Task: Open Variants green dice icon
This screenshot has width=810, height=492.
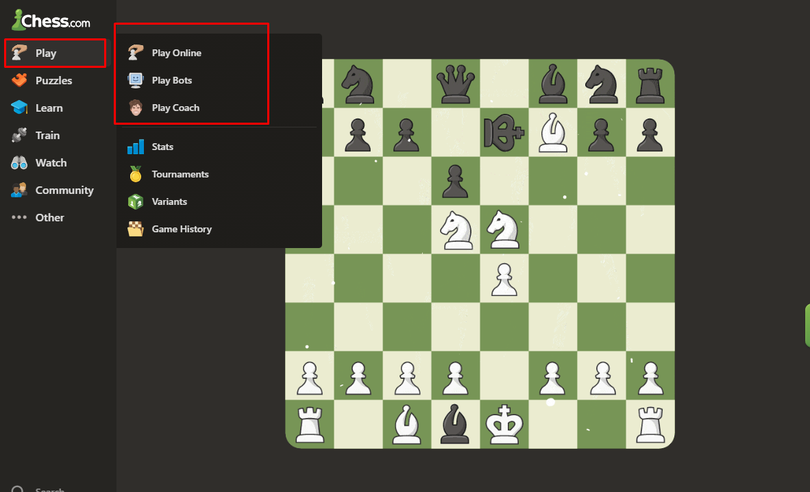Action: click(136, 201)
